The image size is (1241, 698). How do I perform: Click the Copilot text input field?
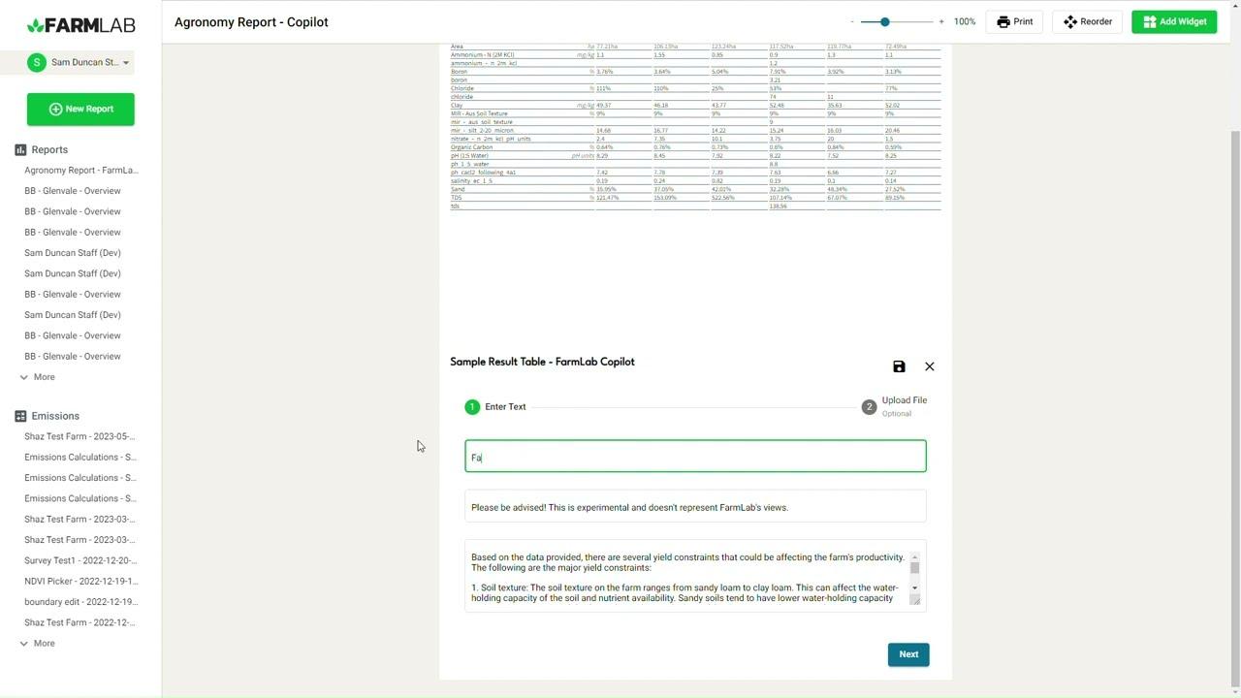pyautogui.click(x=695, y=457)
